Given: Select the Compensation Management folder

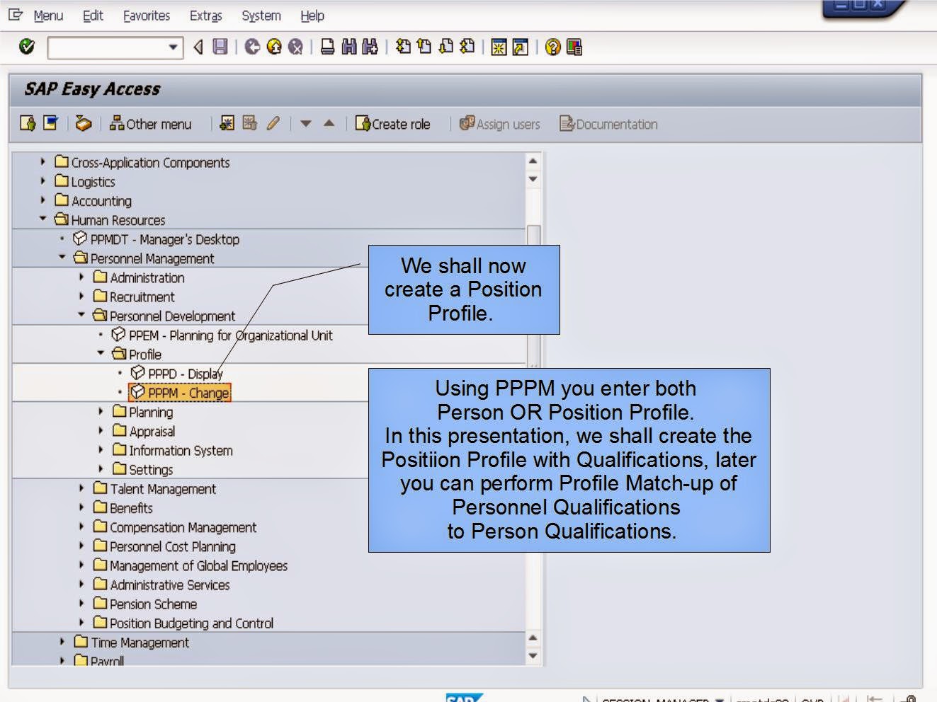Looking at the screenshot, I should click(175, 527).
